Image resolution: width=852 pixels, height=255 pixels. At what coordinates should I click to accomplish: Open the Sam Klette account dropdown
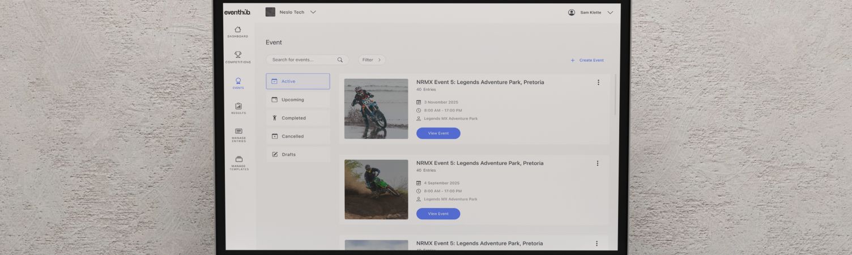pyautogui.click(x=610, y=12)
